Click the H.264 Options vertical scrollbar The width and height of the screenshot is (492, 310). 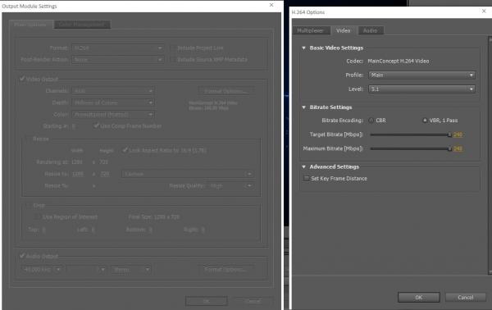[x=490, y=155]
